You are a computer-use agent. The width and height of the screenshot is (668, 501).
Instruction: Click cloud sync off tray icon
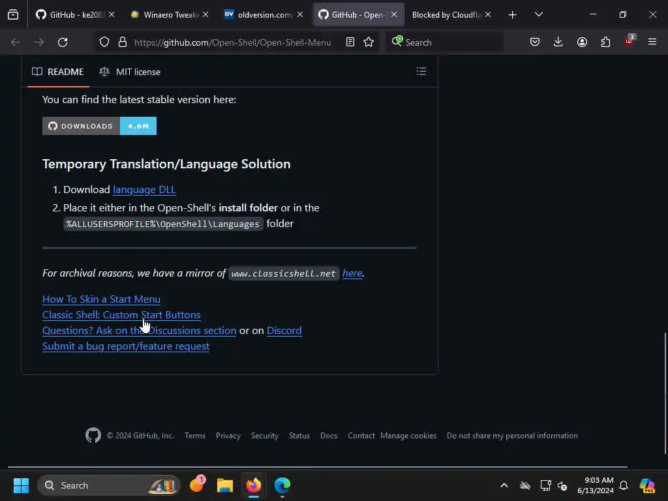coord(525,485)
